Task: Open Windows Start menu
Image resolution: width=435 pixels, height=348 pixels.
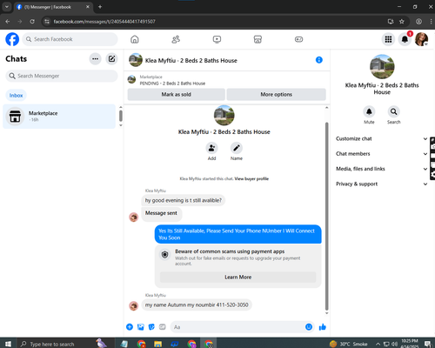Action: pos(8,344)
